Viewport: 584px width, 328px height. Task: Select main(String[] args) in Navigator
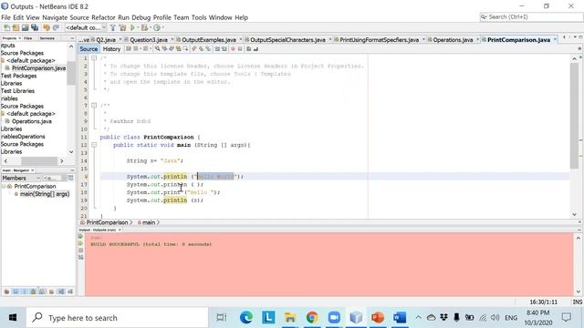(x=45, y=194)
